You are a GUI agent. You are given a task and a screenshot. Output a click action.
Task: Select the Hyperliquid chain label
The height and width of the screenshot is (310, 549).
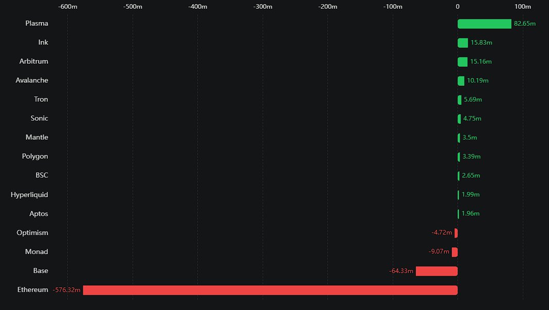pyautogui.click(x=29, y=195)
